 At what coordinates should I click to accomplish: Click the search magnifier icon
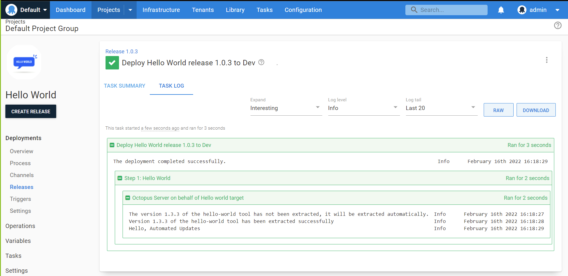[x=413, y=10]
